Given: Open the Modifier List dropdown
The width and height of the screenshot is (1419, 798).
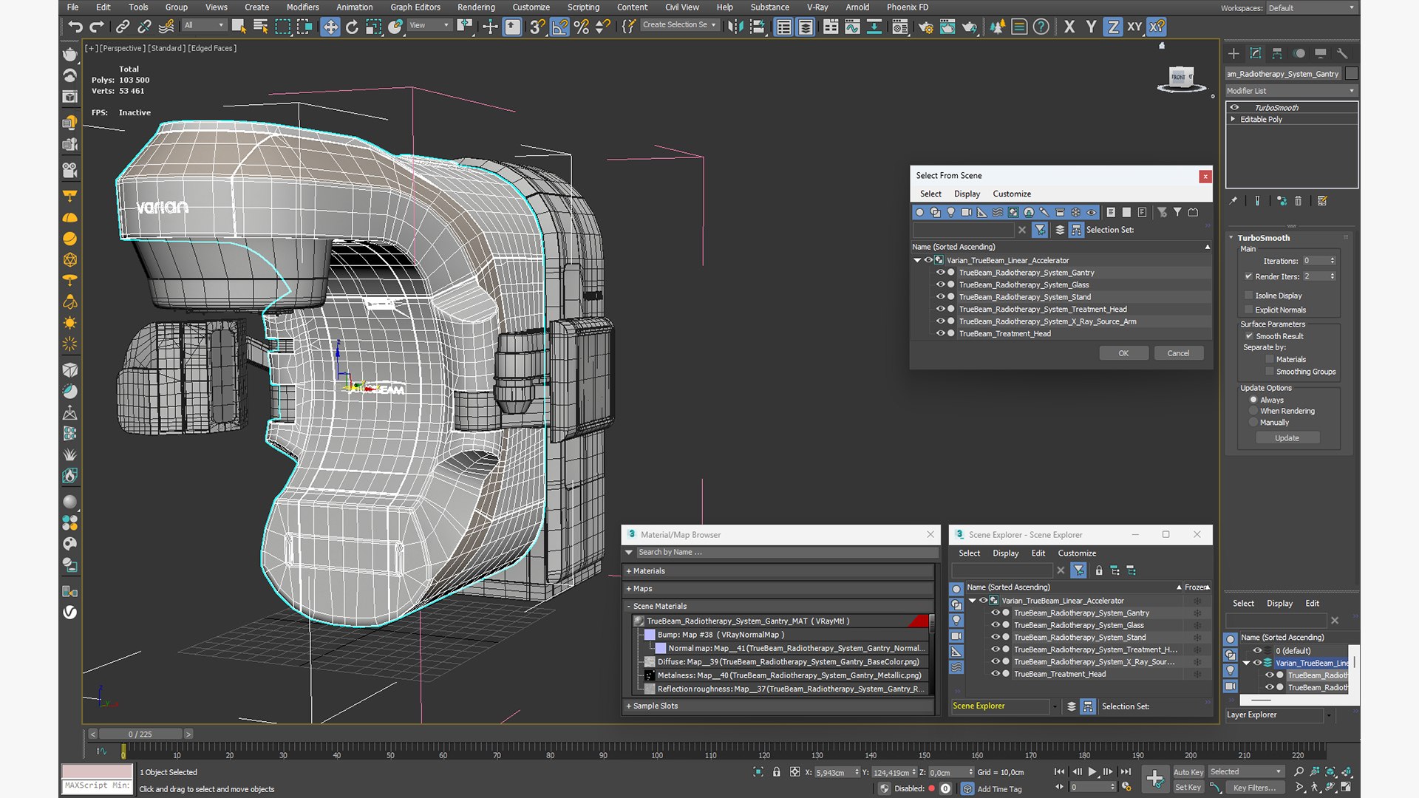Looking at the screenshot, I should (1291, 91).
